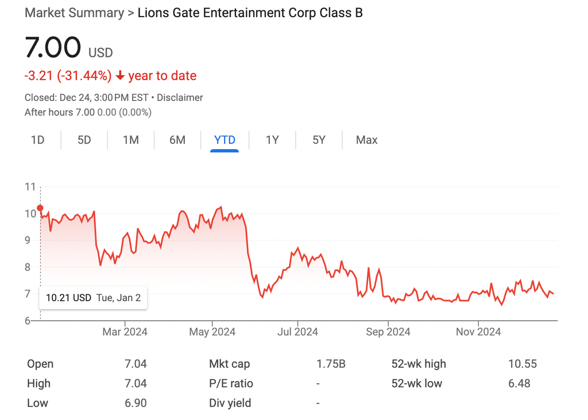588x420 pixels.
Task: View the 5Y price range
Action: coord(319,140)
